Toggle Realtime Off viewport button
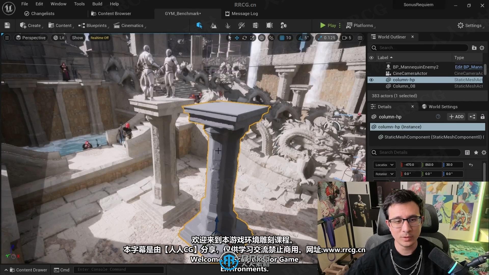The height and width of the screenshot is (275, 489). click(100, 38)
